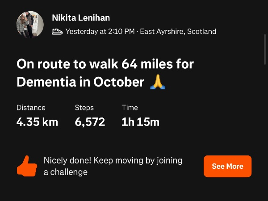Image resolution: width=268 pixels, height=201 pixels.
Task: Click the praying hands emoji
Action: [157, 82]
